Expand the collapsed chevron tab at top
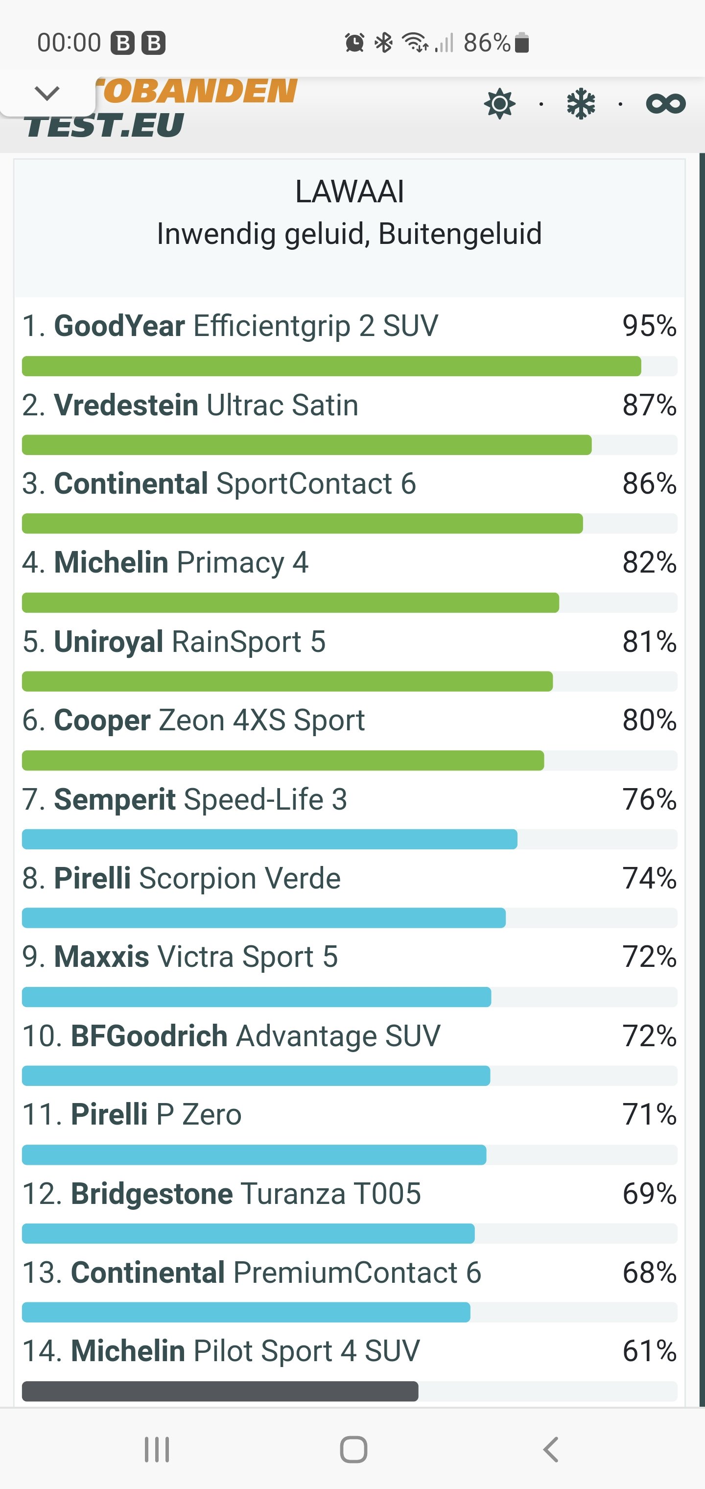Screen dimensions: 705x1489 (x=47, y=93)
